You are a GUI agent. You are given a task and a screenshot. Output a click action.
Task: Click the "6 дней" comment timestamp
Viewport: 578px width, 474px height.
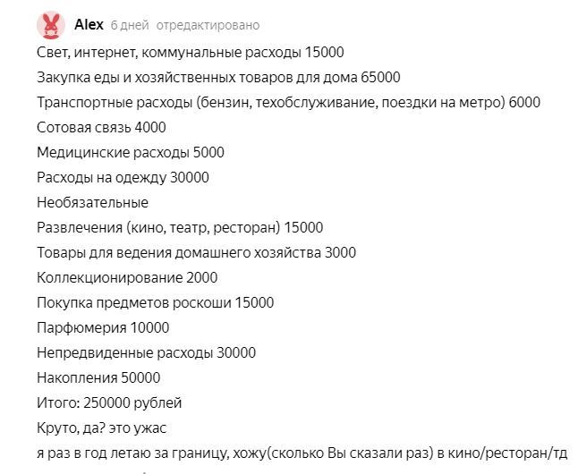130,24
